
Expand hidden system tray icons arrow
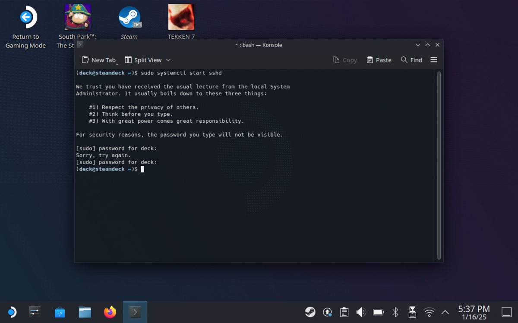point(445,312)
